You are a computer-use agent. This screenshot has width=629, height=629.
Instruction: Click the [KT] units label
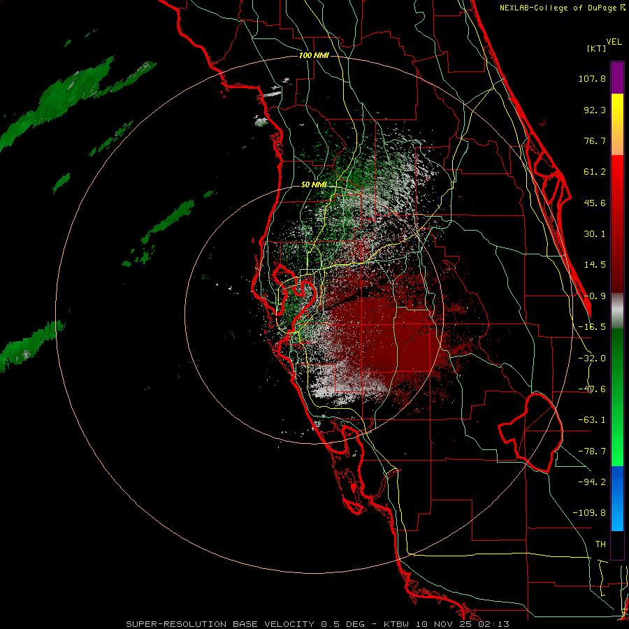596,48
